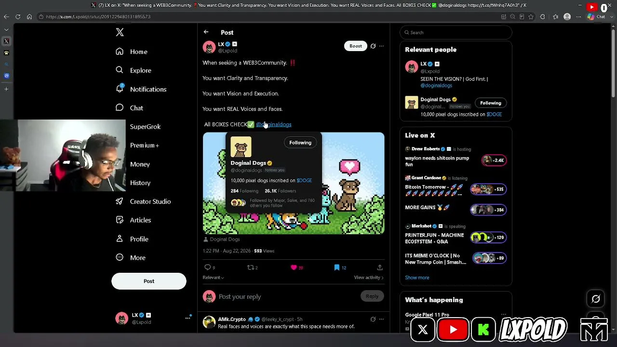Open 284 Following in hover card

(x=244, y=191)
